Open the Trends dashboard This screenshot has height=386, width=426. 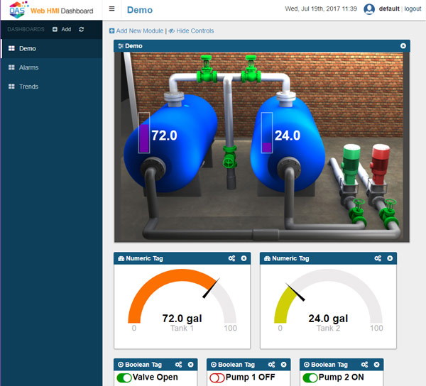(28, 87)
